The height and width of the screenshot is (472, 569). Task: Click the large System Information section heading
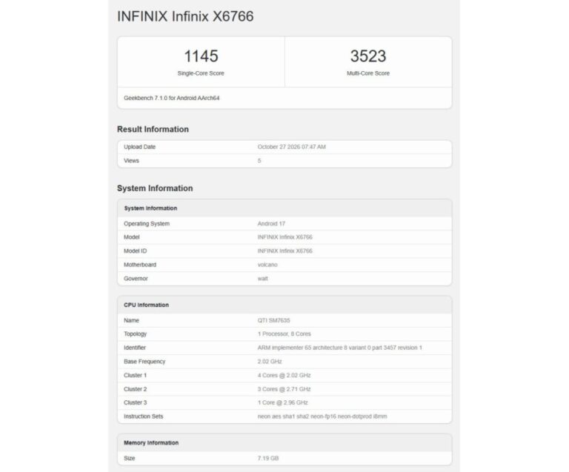[155, 188]
